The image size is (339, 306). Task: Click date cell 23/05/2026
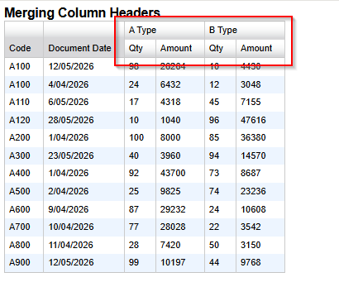84,155
